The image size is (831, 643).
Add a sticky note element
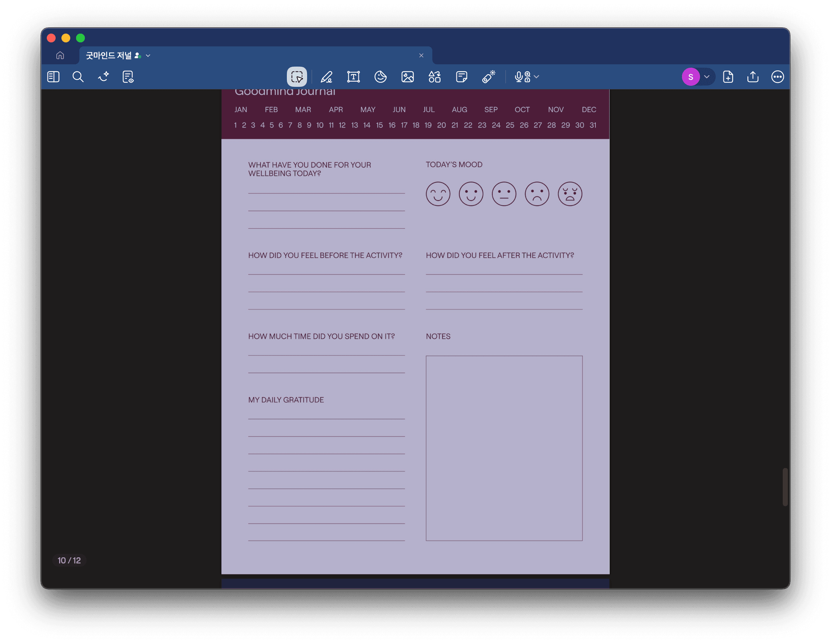pyautogui.click(x=462, y=77)
